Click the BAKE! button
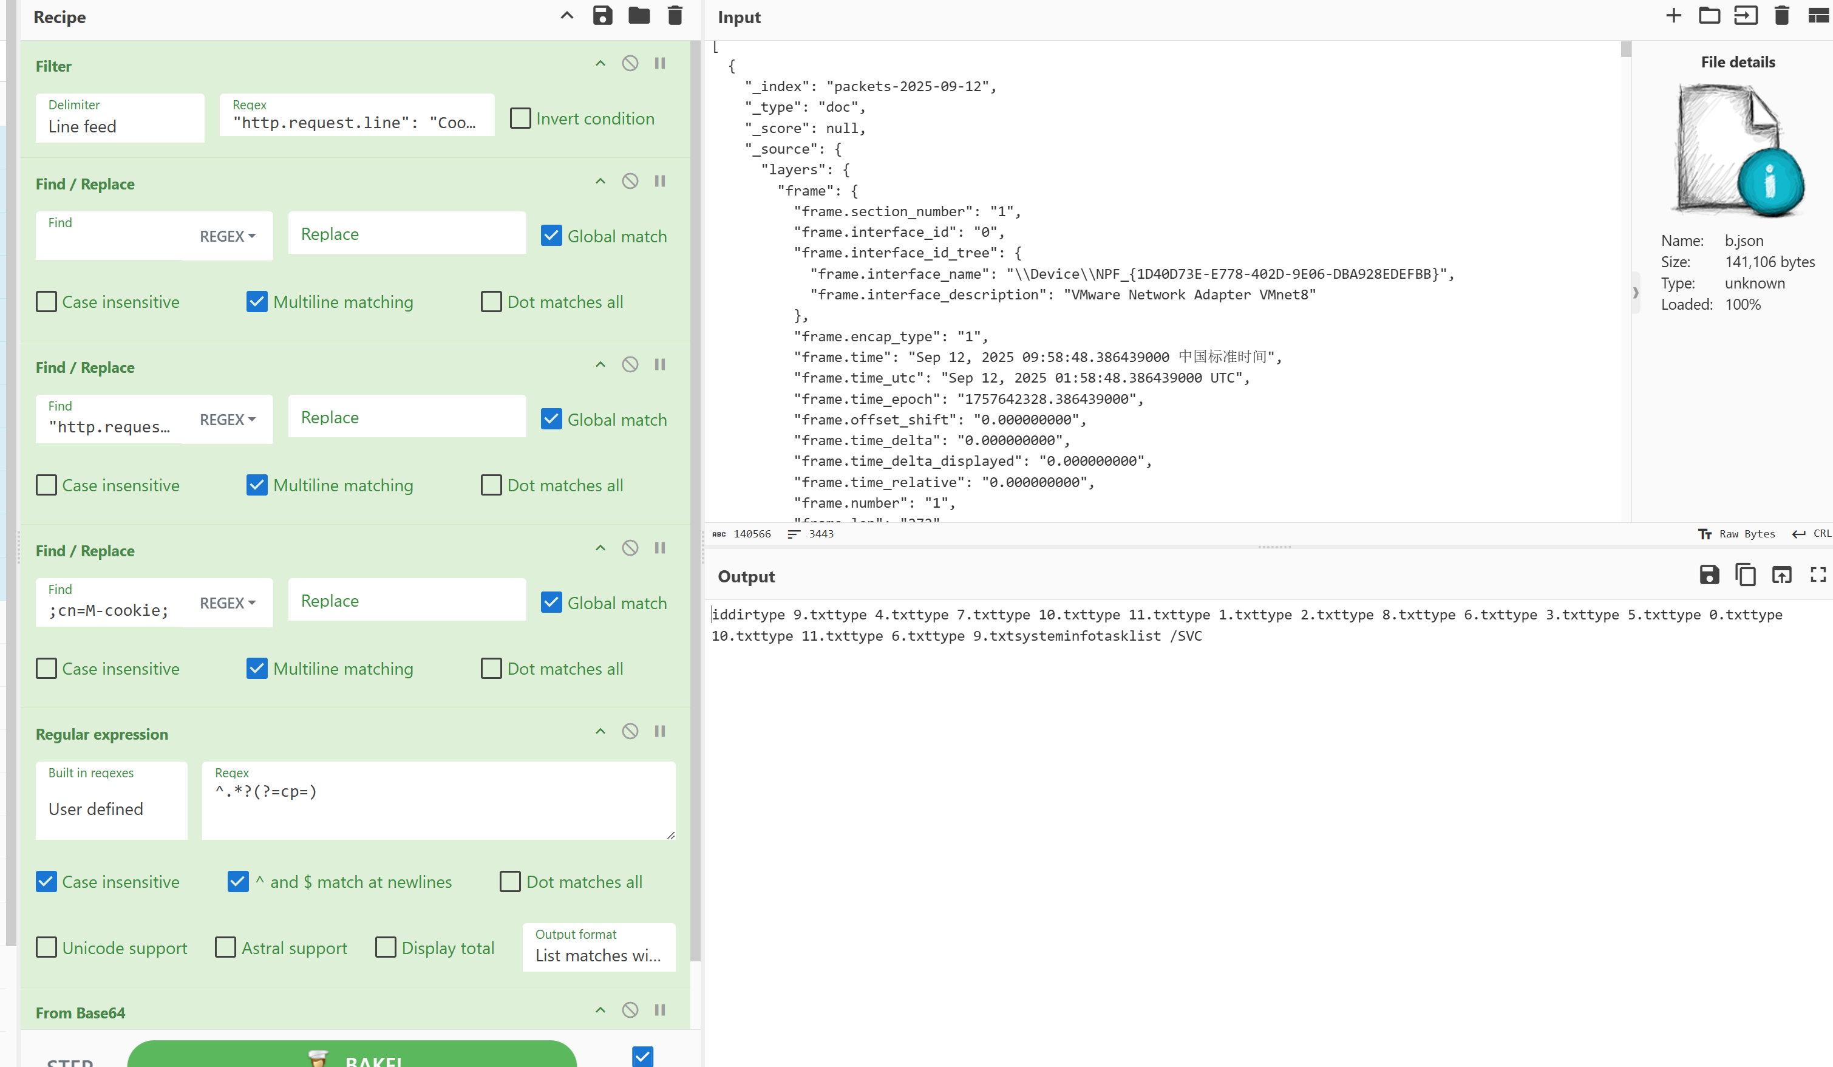 [352, 1056]
